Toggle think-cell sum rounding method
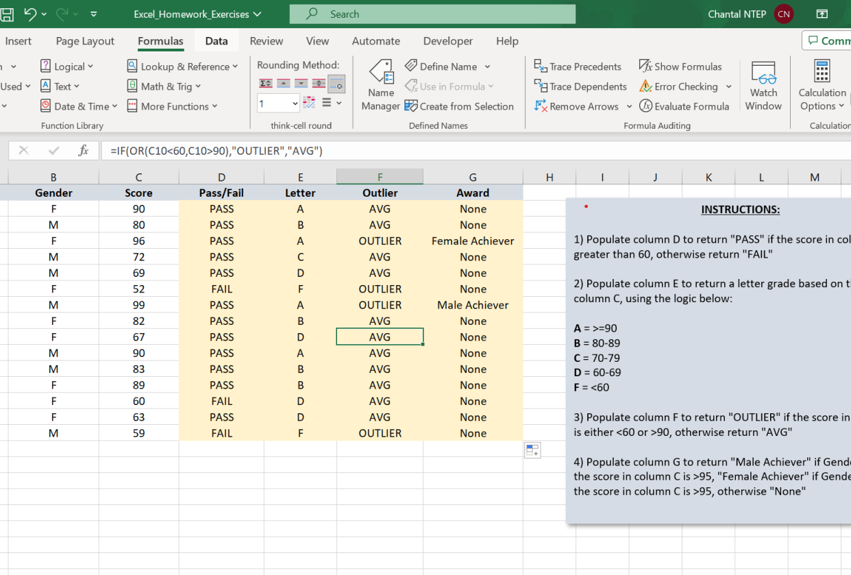The image size is (851, 575). point(266,84)
